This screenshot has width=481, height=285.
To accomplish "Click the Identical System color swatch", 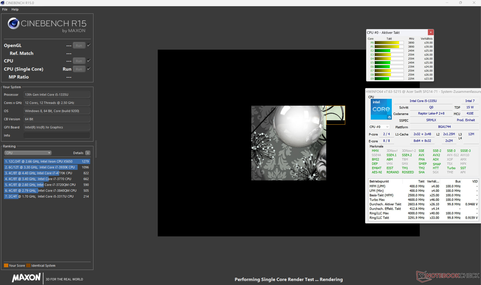I will tap(28, 265).
